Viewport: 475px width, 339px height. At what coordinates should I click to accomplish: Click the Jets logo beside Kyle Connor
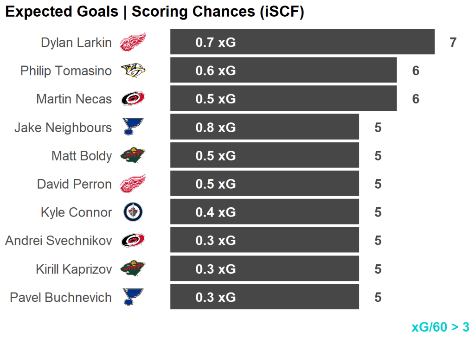[133, 212]
